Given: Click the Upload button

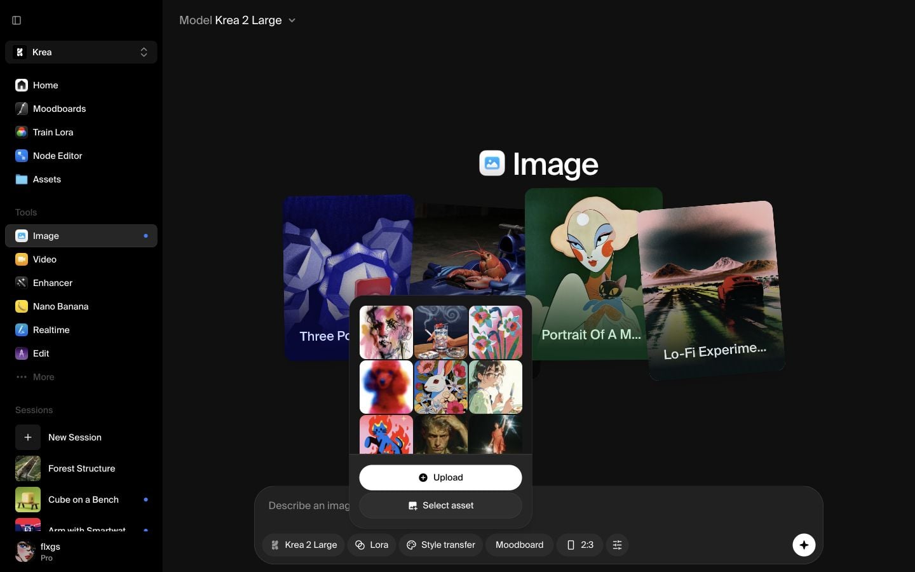Looking at the screenshot, I should (x=440, y=477).
